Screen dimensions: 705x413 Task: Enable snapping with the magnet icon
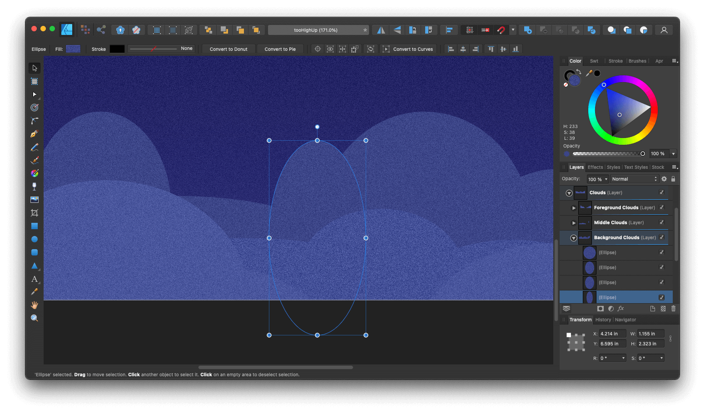[501, 29]
